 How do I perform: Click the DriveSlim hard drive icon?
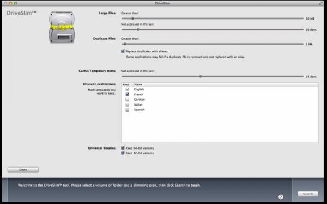[x=62, y=27]
